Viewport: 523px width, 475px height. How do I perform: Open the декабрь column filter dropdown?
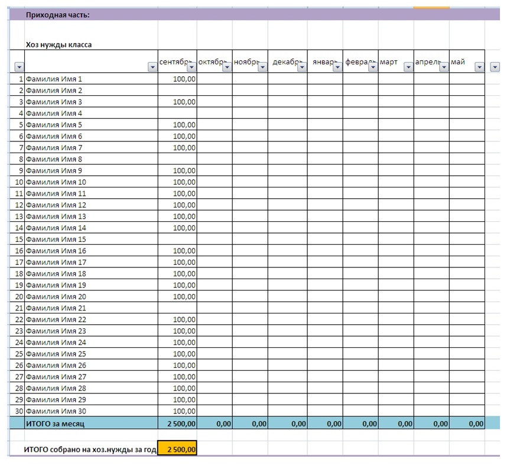[302, 67]
